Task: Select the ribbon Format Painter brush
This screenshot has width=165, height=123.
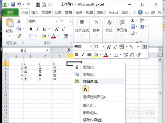Action: pos(19,36)
